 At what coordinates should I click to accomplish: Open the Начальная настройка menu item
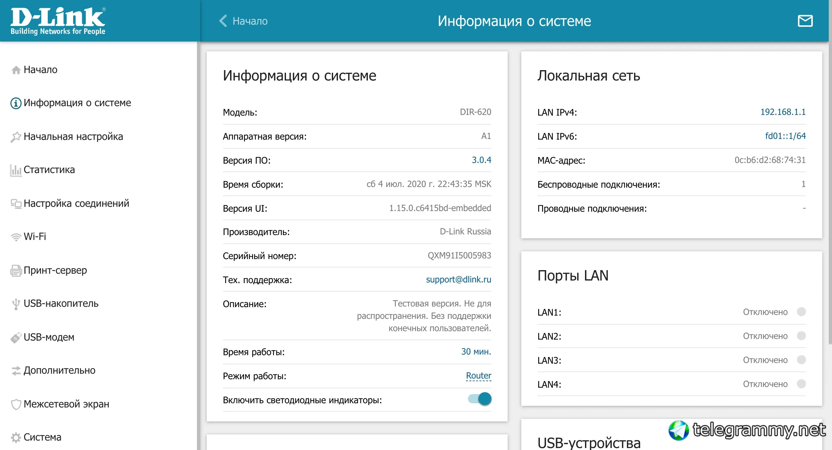[x=73, y=137]
